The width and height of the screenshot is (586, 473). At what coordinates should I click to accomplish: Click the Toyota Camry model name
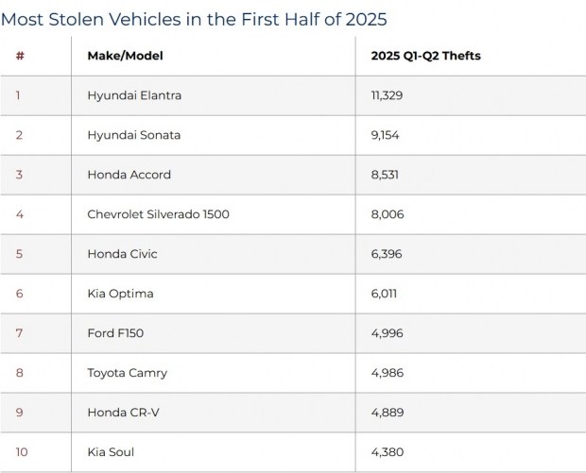coord(127,373)
